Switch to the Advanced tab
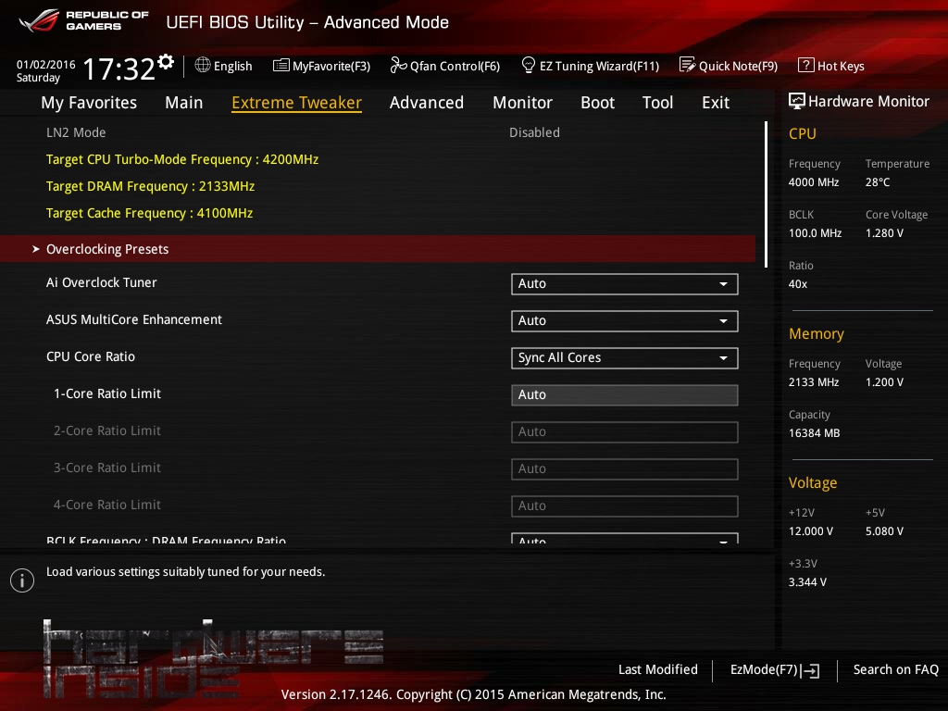Viewport: 948px width, 711px height. pyautogui.click(x=426, y=103)
